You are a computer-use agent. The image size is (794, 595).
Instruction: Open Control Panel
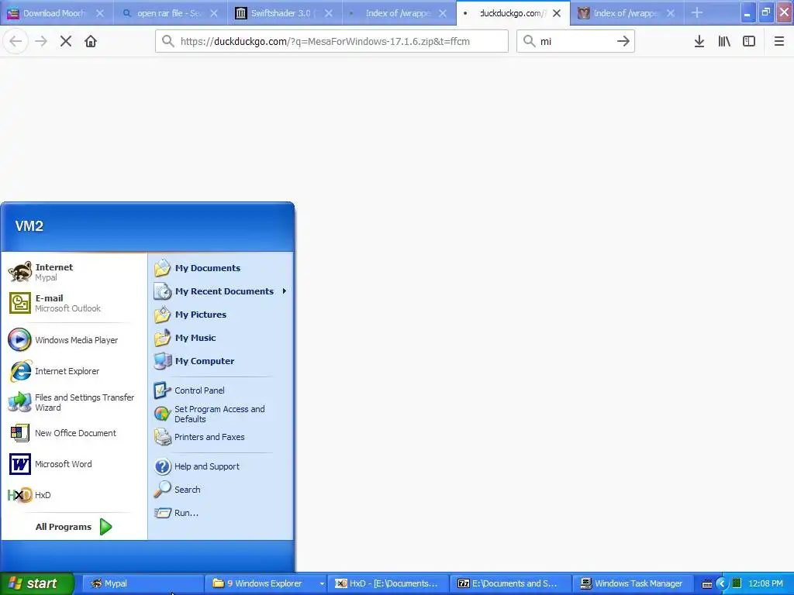point(221,390)
